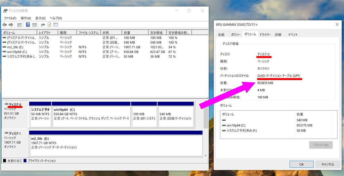Sort by the ボリューム column header

click(19, 32)
